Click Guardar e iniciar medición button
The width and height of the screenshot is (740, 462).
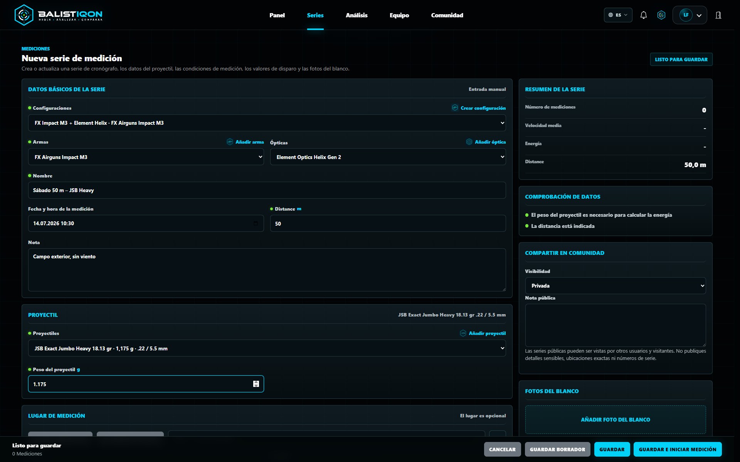677,449
